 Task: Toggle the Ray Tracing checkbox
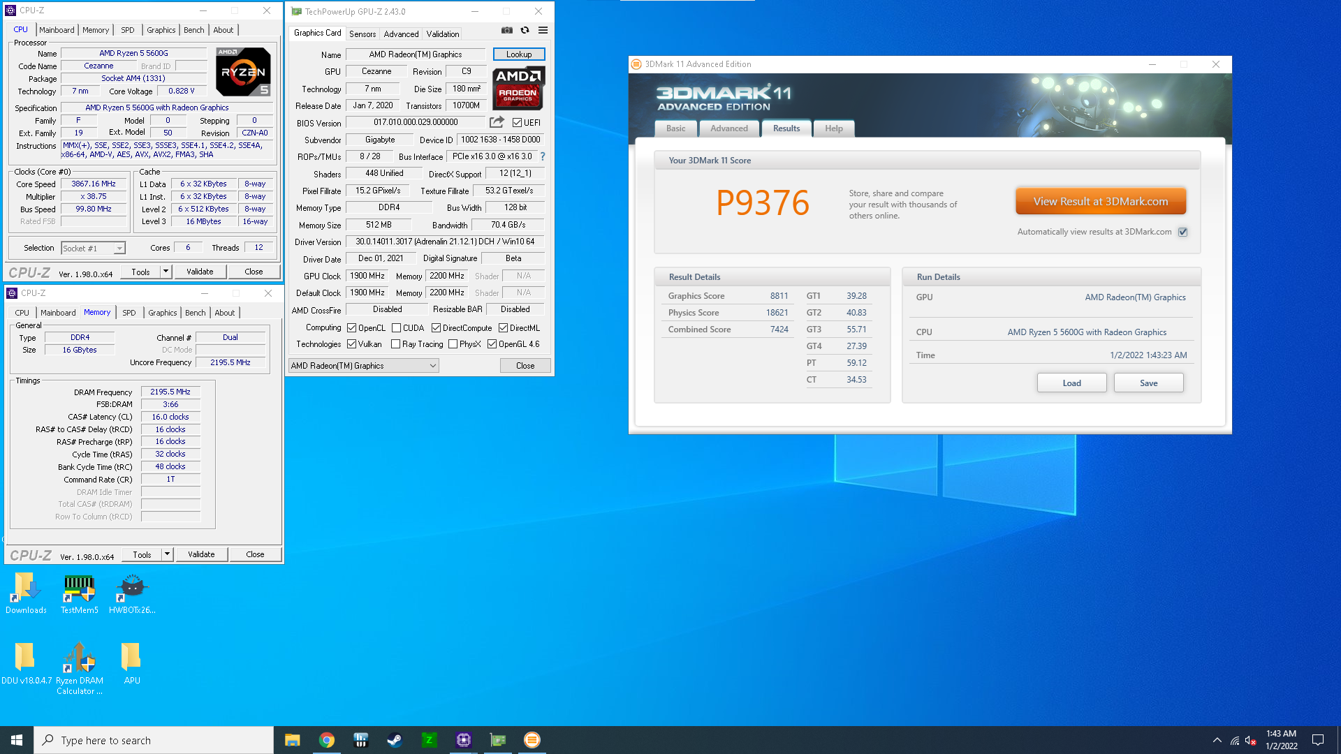pos(395,344)
